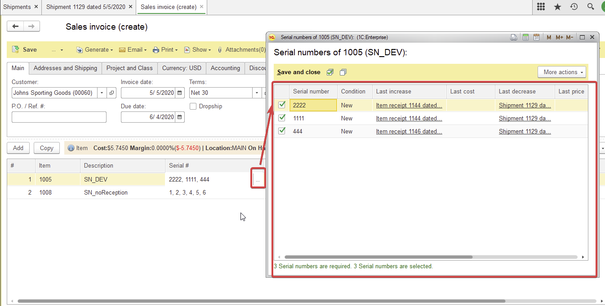Open favorites star icon
Image resolution: width=605 pixels, height=306 pixels.
click(x=557, y=7)
